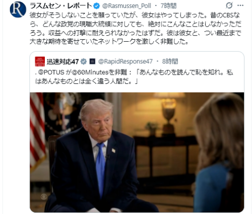Click the 8時間 timestamp on quoted post
252x214 pixels.
pyautogui.click(x=170, y=61)
